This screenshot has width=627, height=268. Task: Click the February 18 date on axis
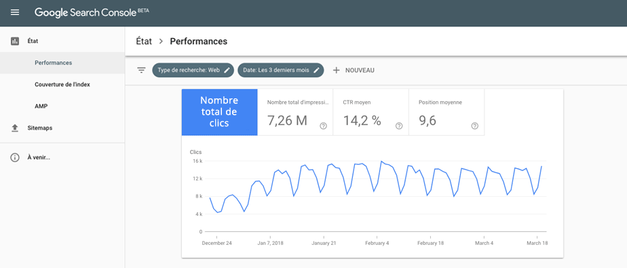(x=431, y=243)
